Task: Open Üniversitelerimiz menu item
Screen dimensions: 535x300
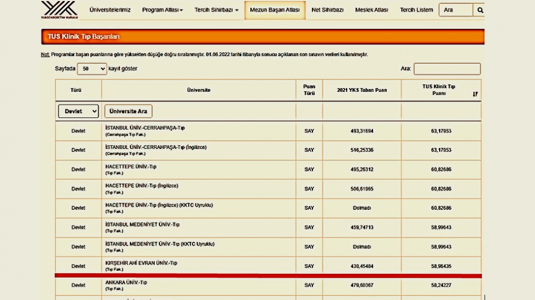Action: click(110, 10)
